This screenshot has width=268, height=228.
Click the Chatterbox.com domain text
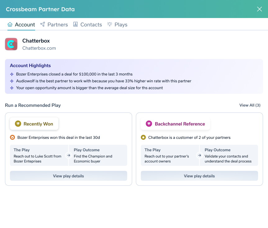point(39,48)
